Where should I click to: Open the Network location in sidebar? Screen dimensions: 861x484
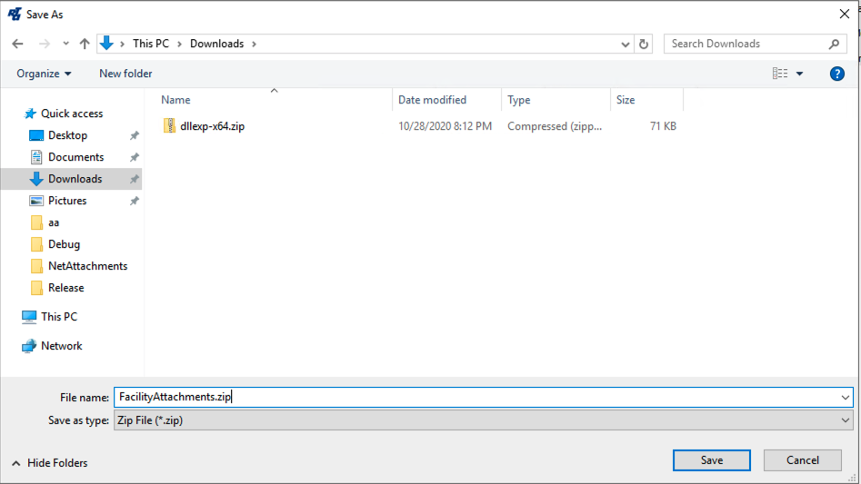pyautogui.click(x=61, y=346)
